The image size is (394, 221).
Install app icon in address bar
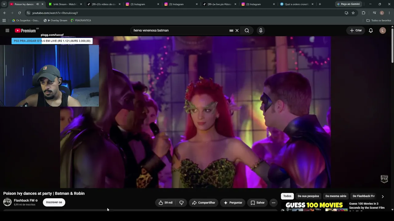[346, 13]
